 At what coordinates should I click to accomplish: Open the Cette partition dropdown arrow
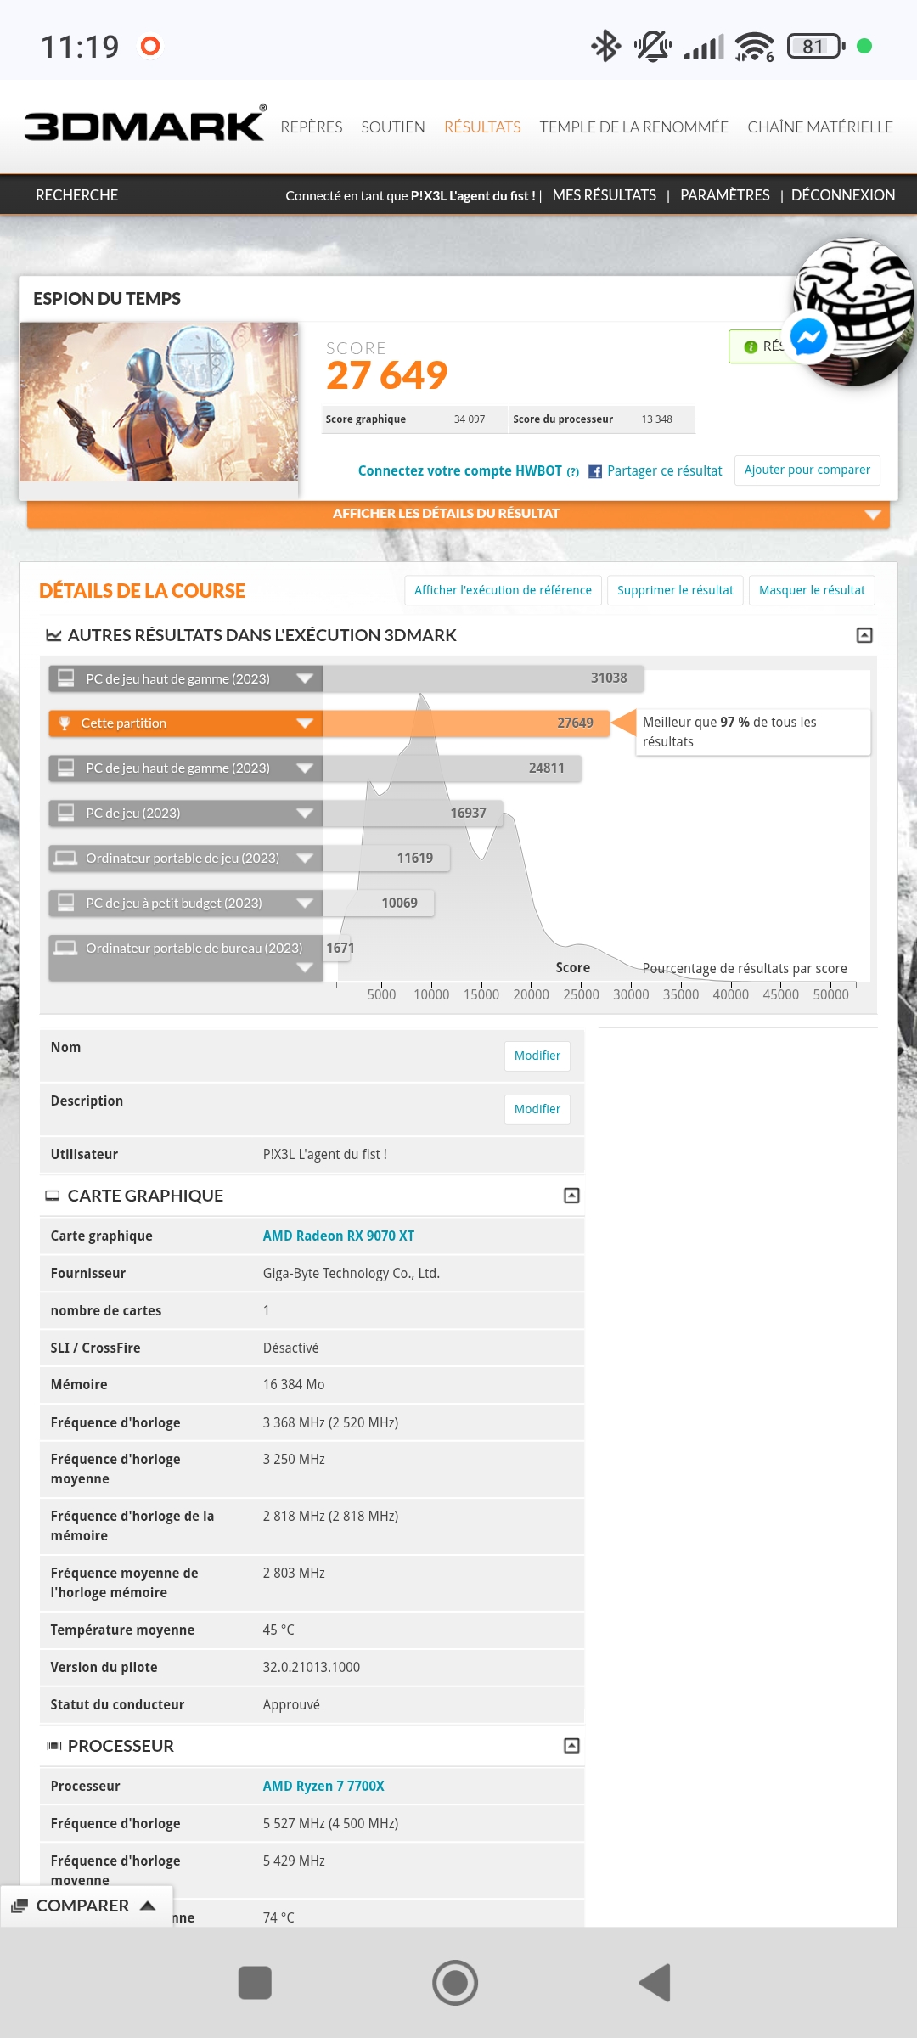tap(305, 723)
